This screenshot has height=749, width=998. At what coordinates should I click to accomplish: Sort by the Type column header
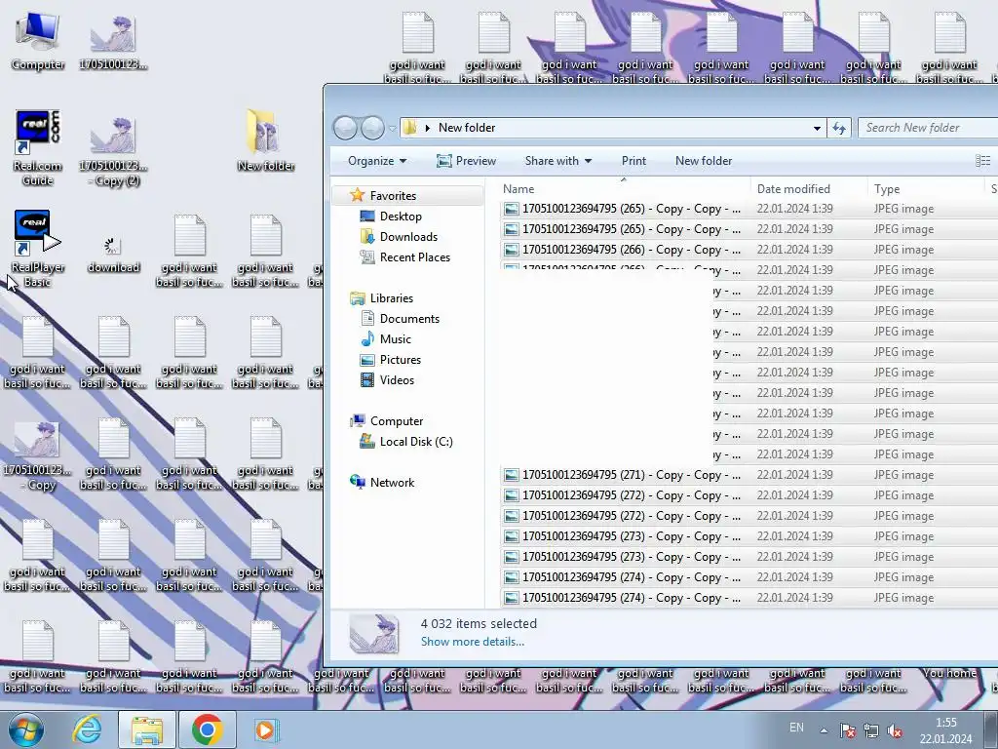(x=925, y=188)
